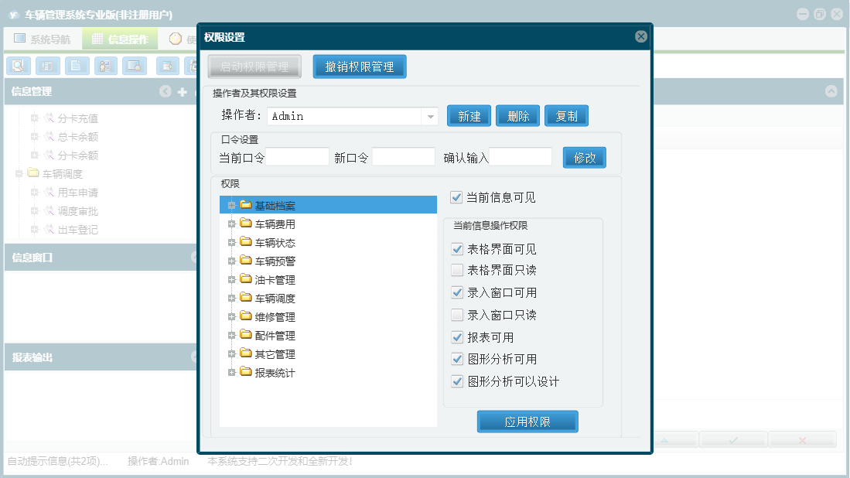Click the 新口令 input field
Viewport: 850px width, 478px height.
[x=403, y=157]
